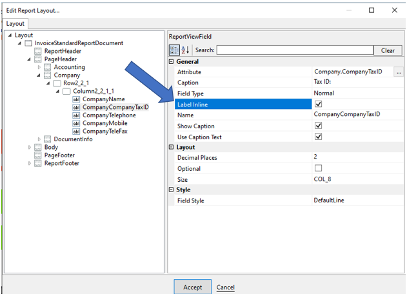Click the Cancel button

pos(225,288)
